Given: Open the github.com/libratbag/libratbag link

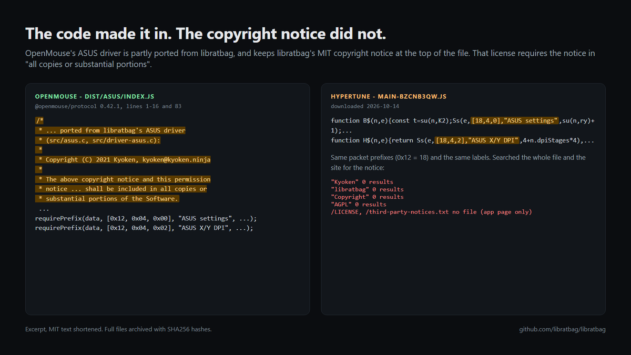Looking at the screenshot, I should (562, 329).
